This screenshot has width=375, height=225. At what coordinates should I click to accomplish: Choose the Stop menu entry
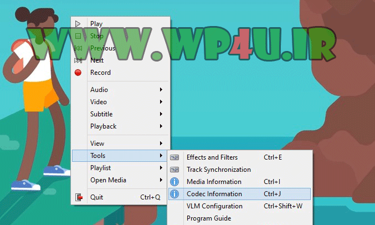(120, 36)
